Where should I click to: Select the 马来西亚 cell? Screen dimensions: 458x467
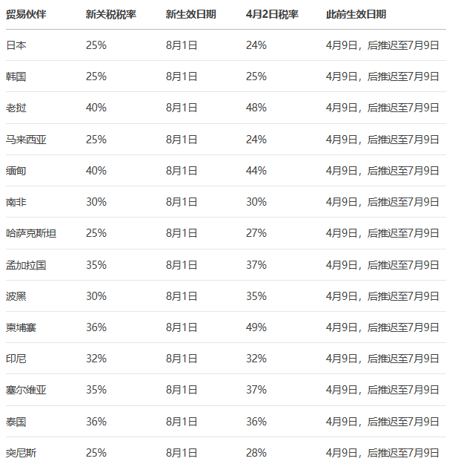(x=26, y=140)
